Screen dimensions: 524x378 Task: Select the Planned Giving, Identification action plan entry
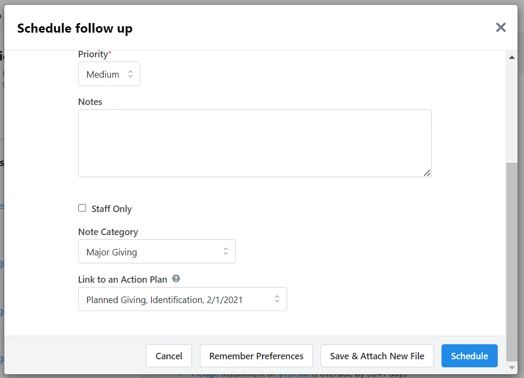pos(182,299)
